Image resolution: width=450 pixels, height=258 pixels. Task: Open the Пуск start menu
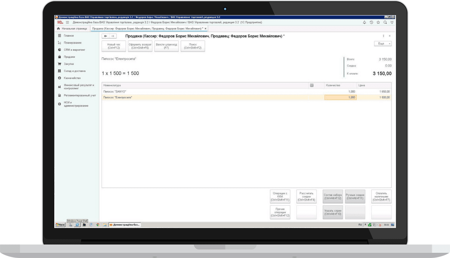[60, 225]
